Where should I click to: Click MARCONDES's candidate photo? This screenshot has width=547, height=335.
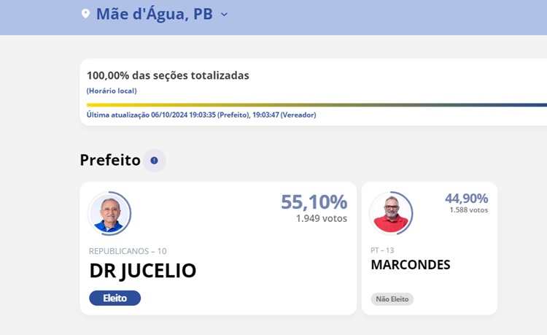pos(390,213)
